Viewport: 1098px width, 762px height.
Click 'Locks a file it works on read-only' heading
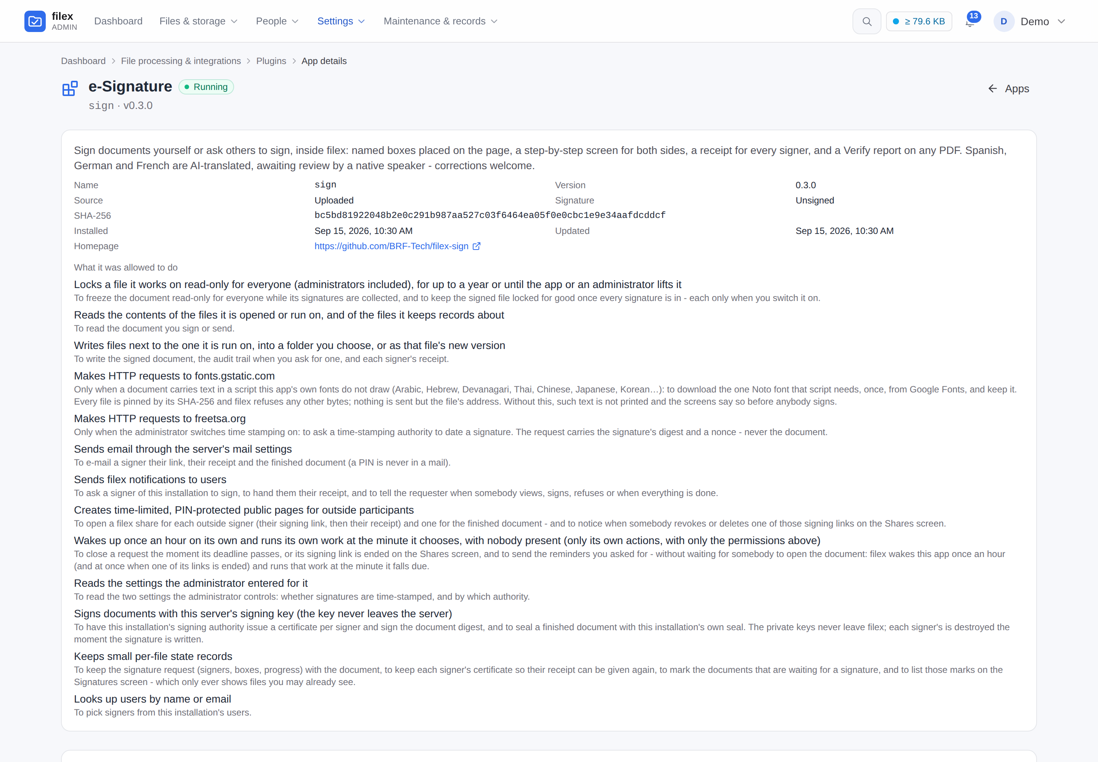pyautogui.click(x=377, y=285)
